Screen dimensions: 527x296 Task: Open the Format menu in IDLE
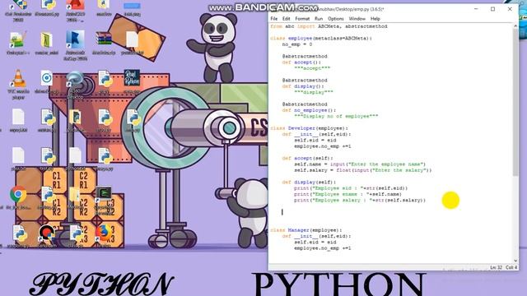302,18
